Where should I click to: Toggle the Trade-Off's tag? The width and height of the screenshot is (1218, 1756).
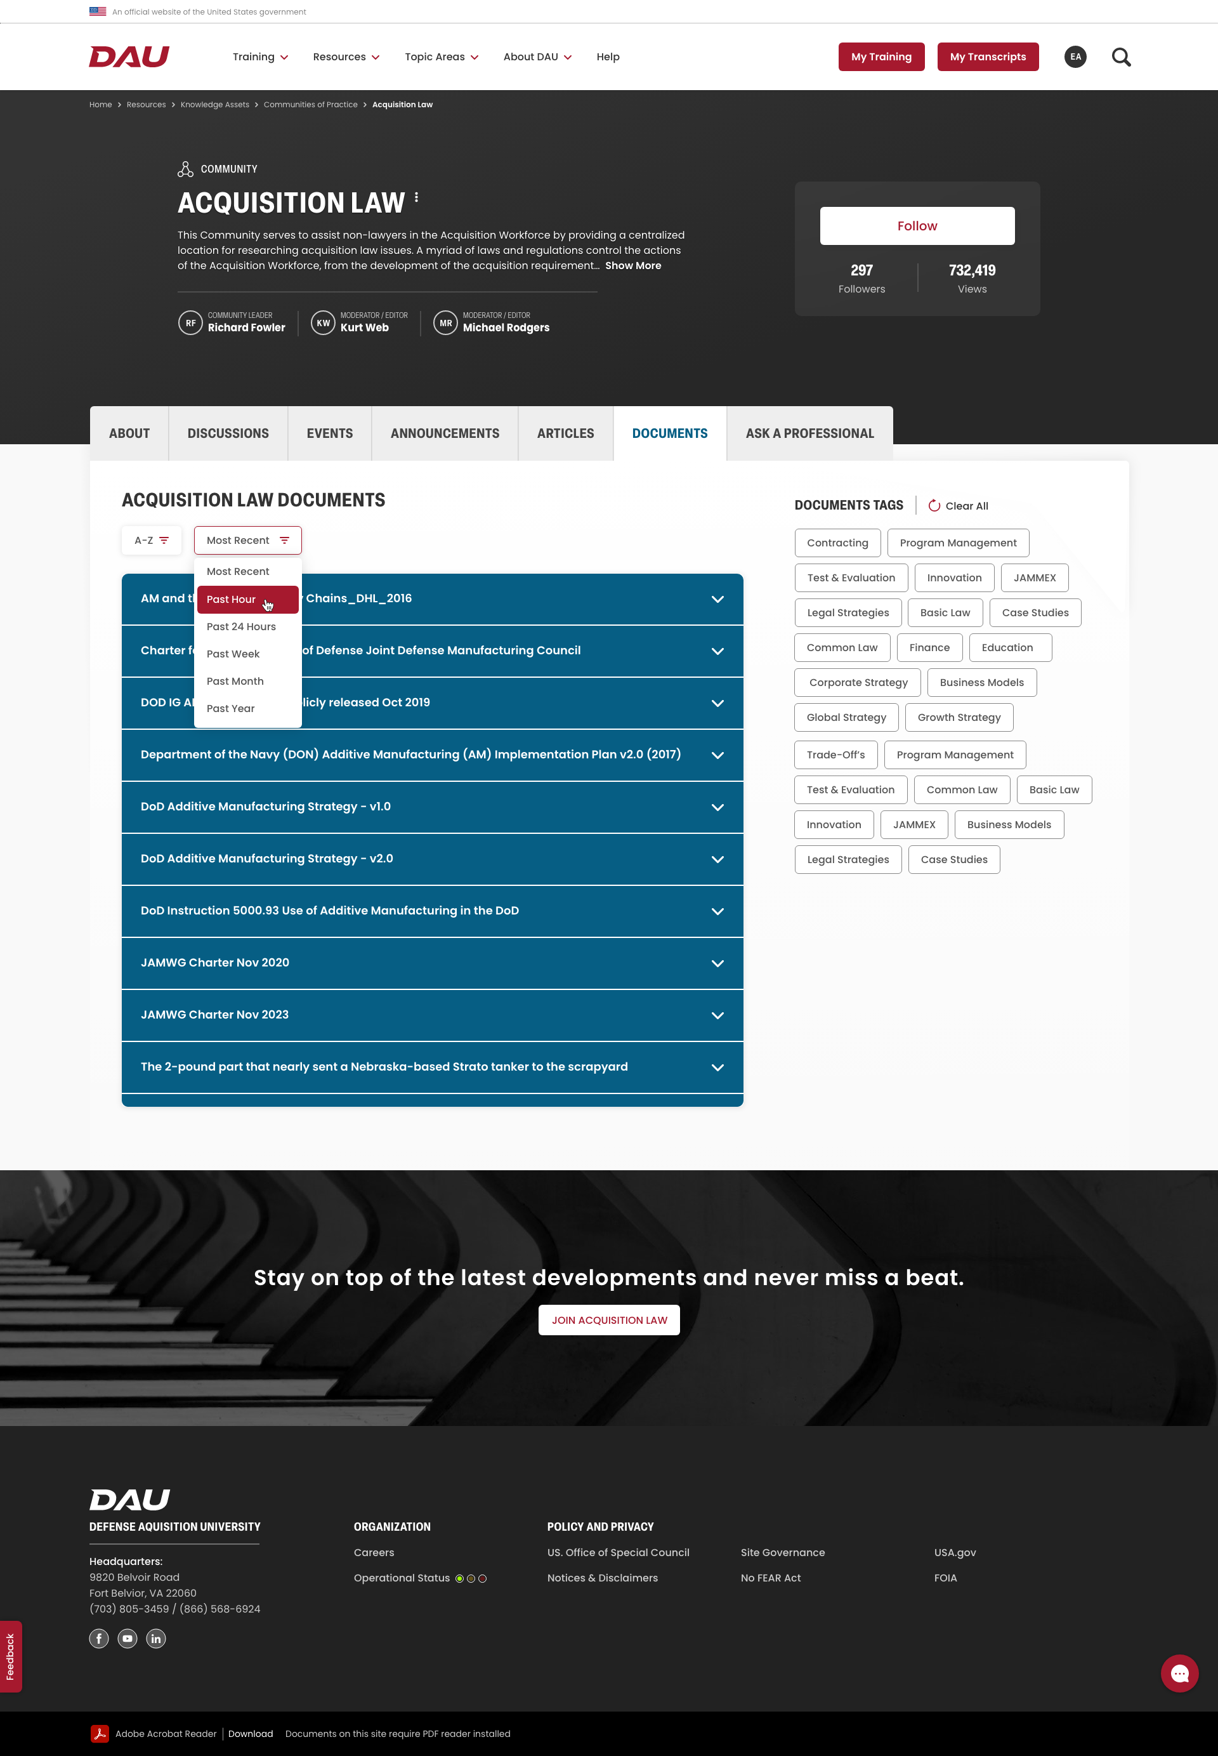pyautogui.click(x=835, y=755)
